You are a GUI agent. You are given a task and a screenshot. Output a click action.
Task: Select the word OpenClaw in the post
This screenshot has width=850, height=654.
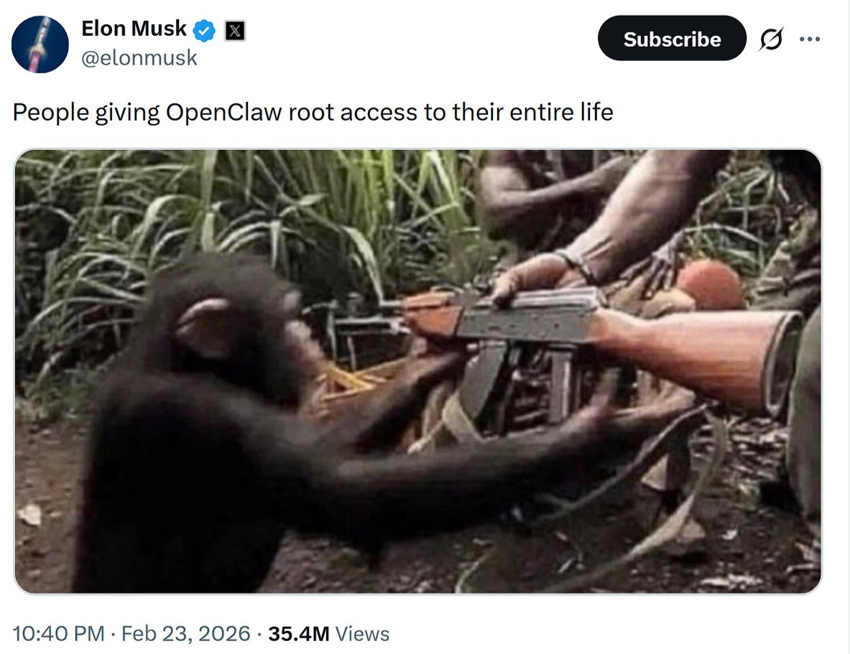pyautogui.click(x=224, y=113)
